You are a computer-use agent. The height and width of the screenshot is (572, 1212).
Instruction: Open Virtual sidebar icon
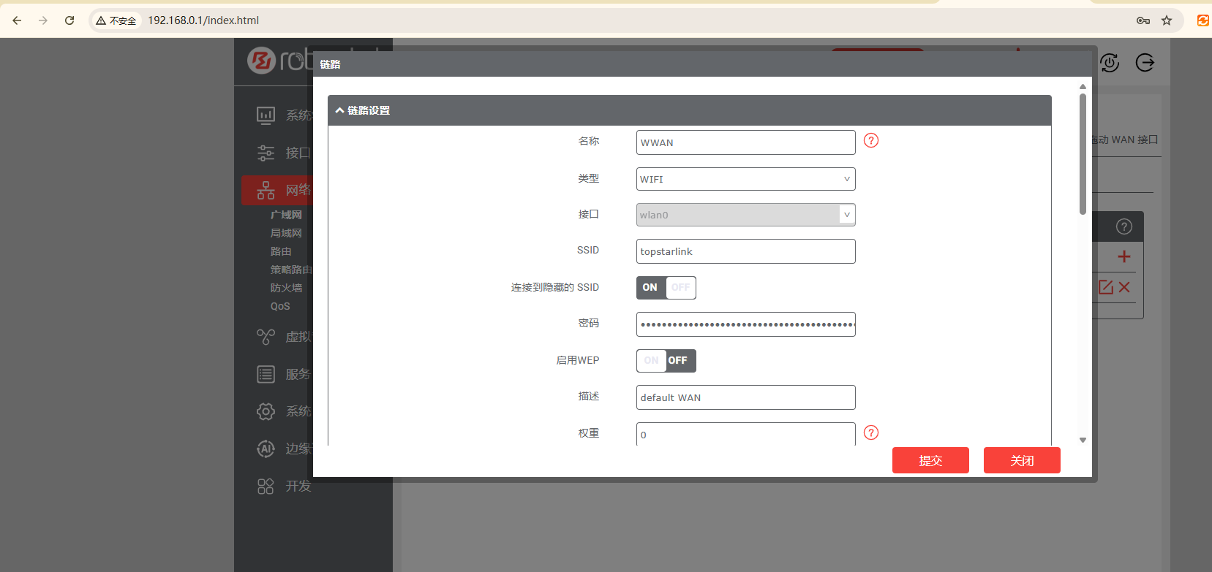[266, 337]
